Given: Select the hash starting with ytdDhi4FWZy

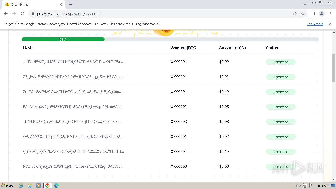Looking at the screenshot, I should pos(73,62).
